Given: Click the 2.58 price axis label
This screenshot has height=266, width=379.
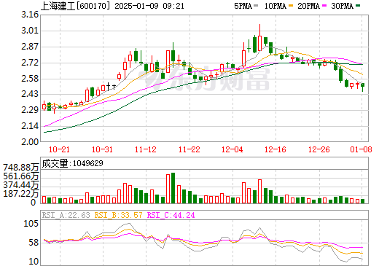Looking at the screenshot, I should click(x=30, y=79).
